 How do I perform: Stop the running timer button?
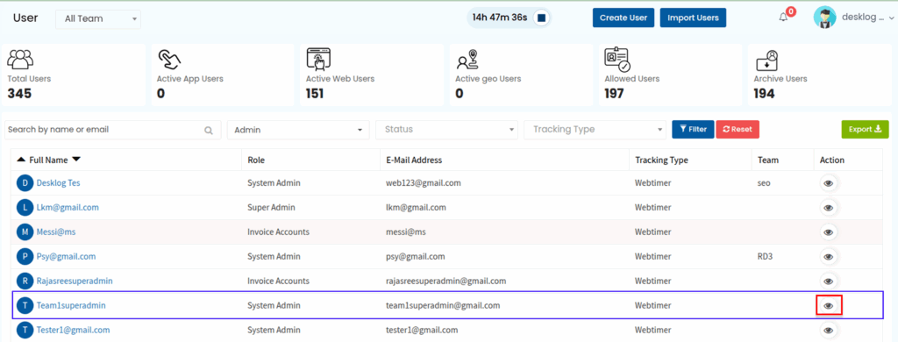click(x=541, y=18)
